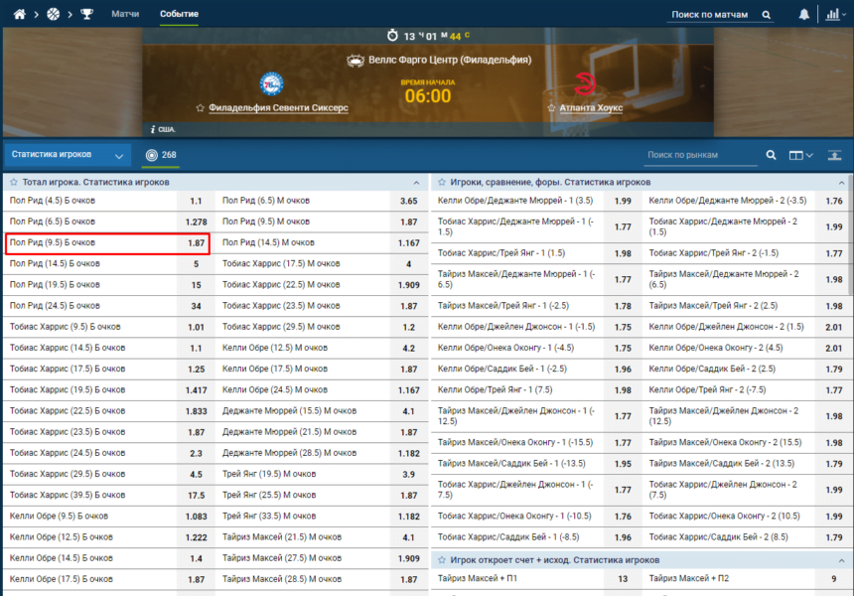Select the Событие tab
This screenshot has height=596, width=854.
[179, 15]
